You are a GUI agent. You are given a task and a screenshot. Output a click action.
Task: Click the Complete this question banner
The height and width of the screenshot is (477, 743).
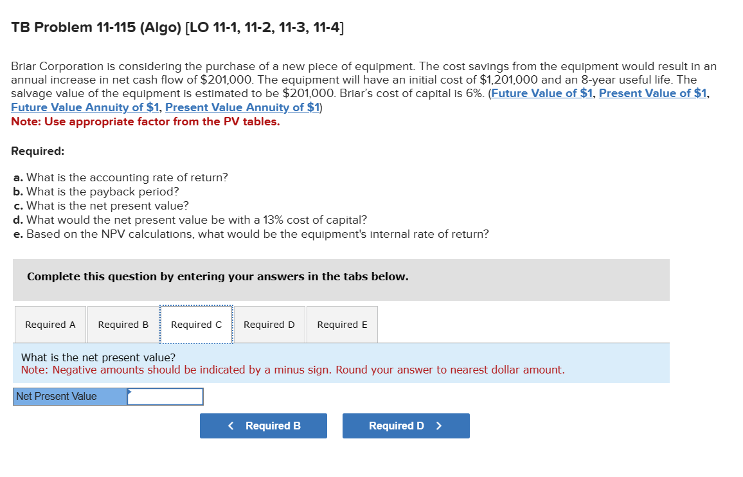219,276
